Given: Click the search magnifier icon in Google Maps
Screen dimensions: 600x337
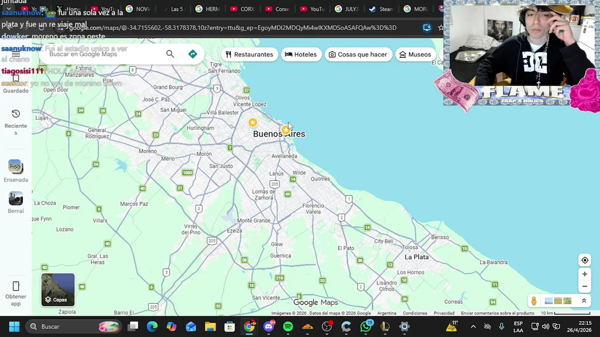Looking at the screenshot, I should pos(170,54).
